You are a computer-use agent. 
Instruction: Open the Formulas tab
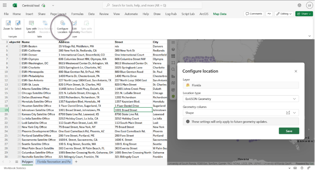click(77, 14)
